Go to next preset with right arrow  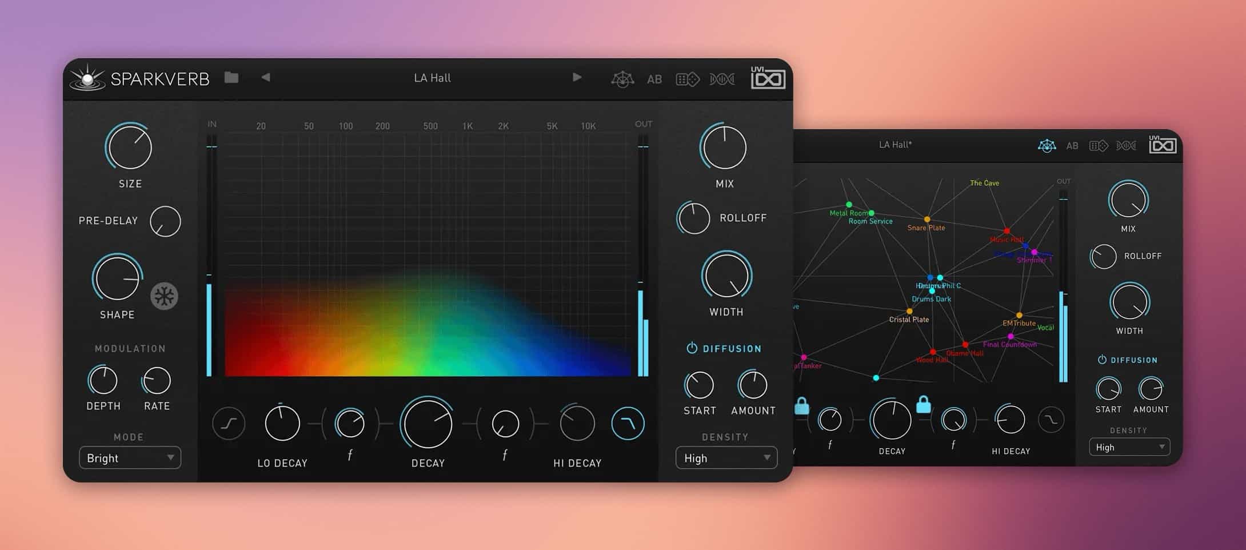pyautogui.click(x=577, y=78)
